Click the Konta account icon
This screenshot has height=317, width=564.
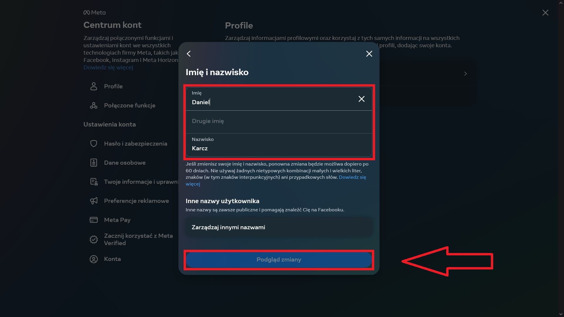tap(94, 259)
